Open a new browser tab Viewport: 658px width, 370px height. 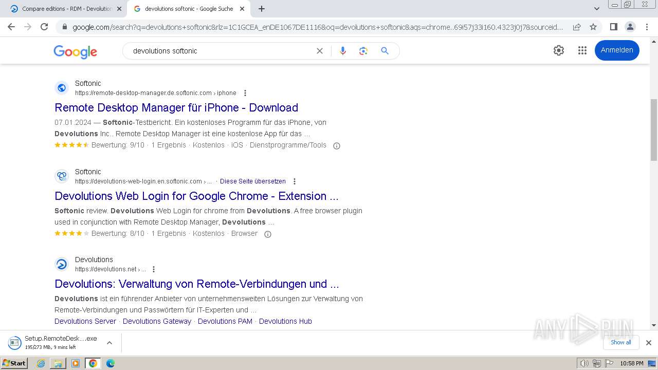point(262,9)
